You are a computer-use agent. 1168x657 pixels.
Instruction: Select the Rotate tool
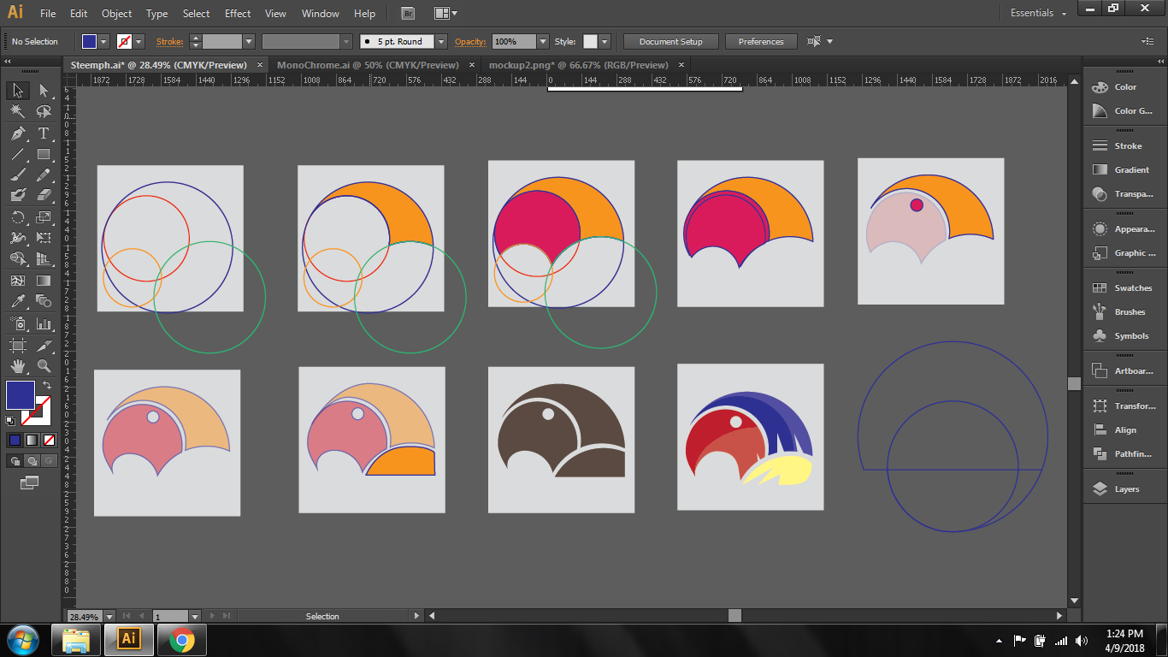pos(17,217)
